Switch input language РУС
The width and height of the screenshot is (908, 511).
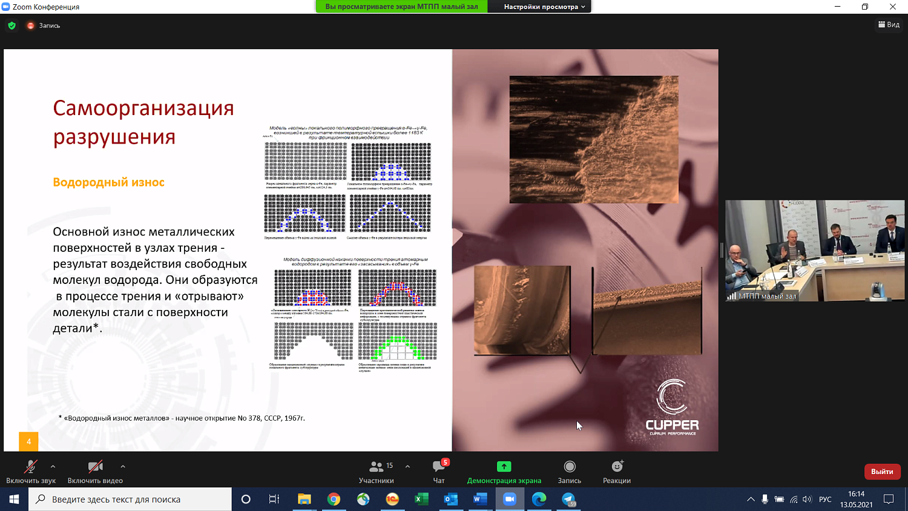pos(825,499)
